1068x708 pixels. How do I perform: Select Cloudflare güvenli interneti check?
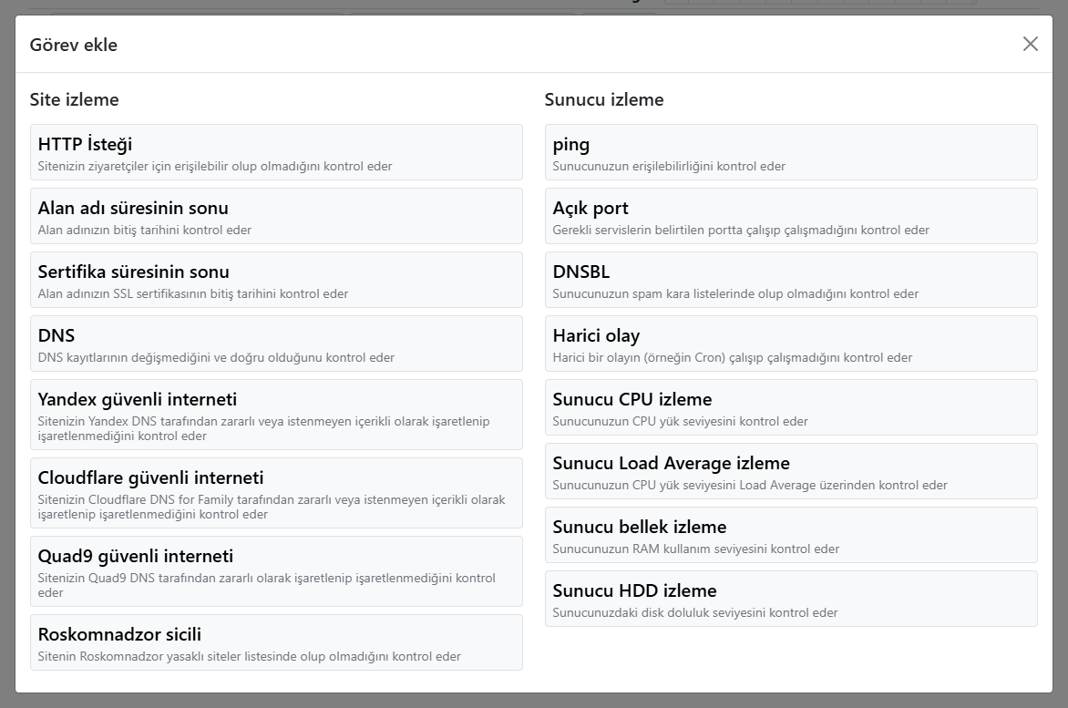276,493
